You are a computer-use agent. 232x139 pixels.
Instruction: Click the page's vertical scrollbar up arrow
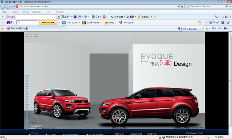[230, 34]
